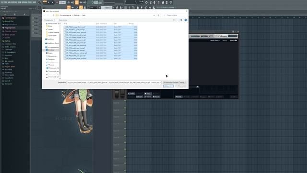Expand Mixer presets folder in browser
The width and height of the screenshot is (307, 173).
tap(10, 35)
